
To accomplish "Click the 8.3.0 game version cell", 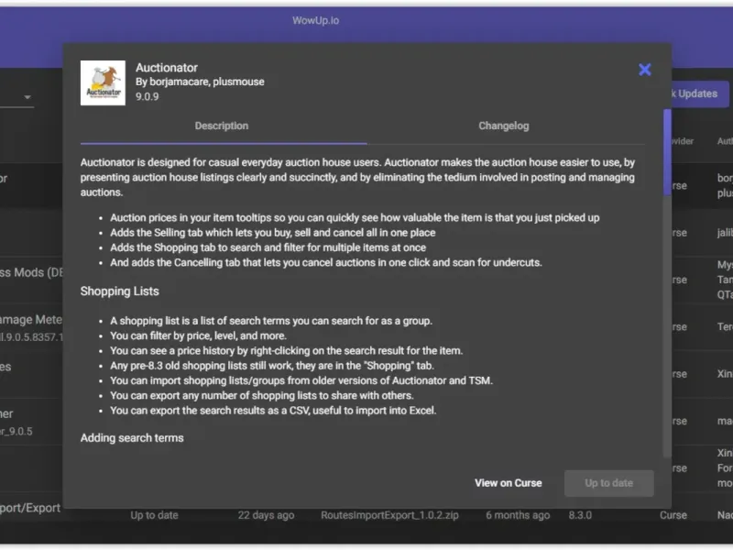I will tap(580, 515).
